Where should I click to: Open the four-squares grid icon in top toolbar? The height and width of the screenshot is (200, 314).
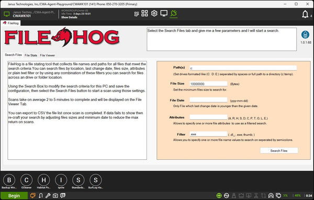[144, 14]
